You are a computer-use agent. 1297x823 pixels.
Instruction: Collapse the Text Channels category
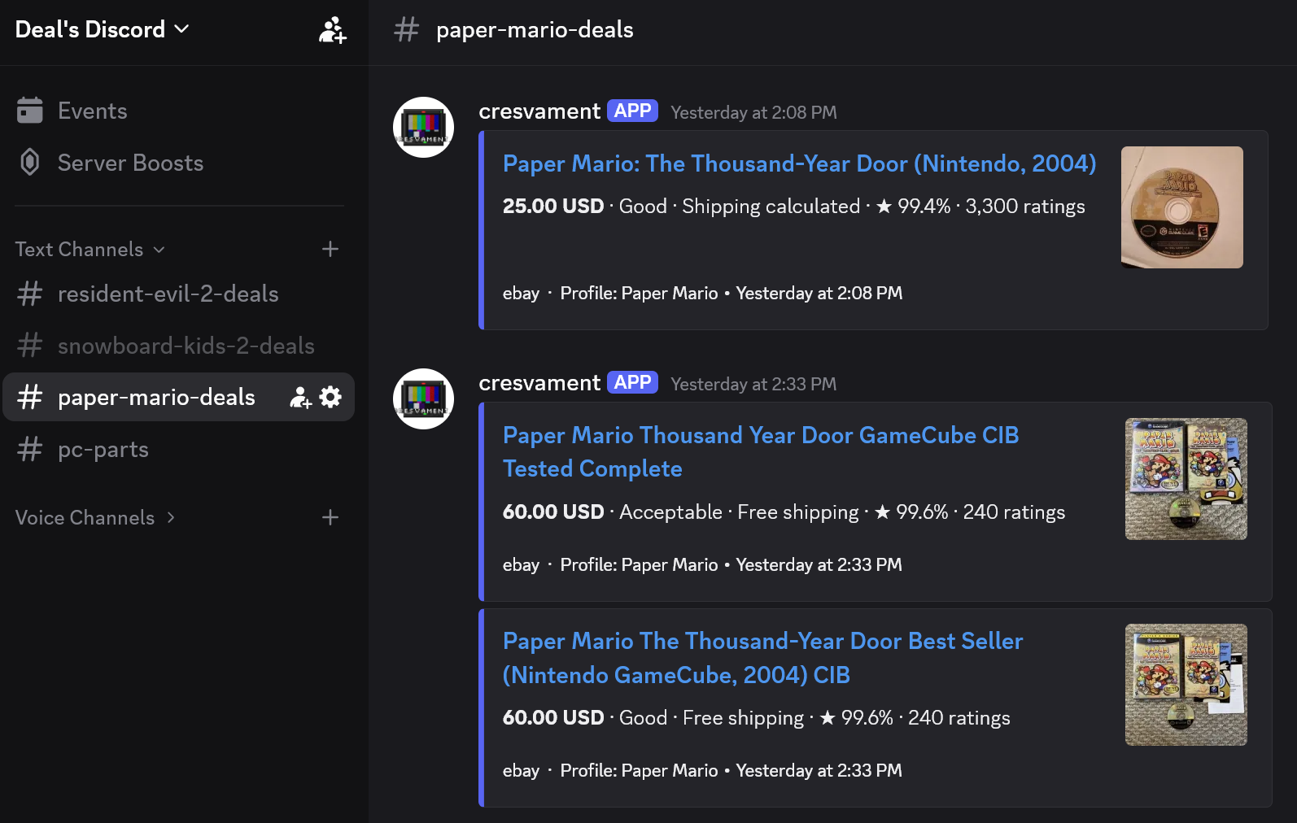(90, 249)
